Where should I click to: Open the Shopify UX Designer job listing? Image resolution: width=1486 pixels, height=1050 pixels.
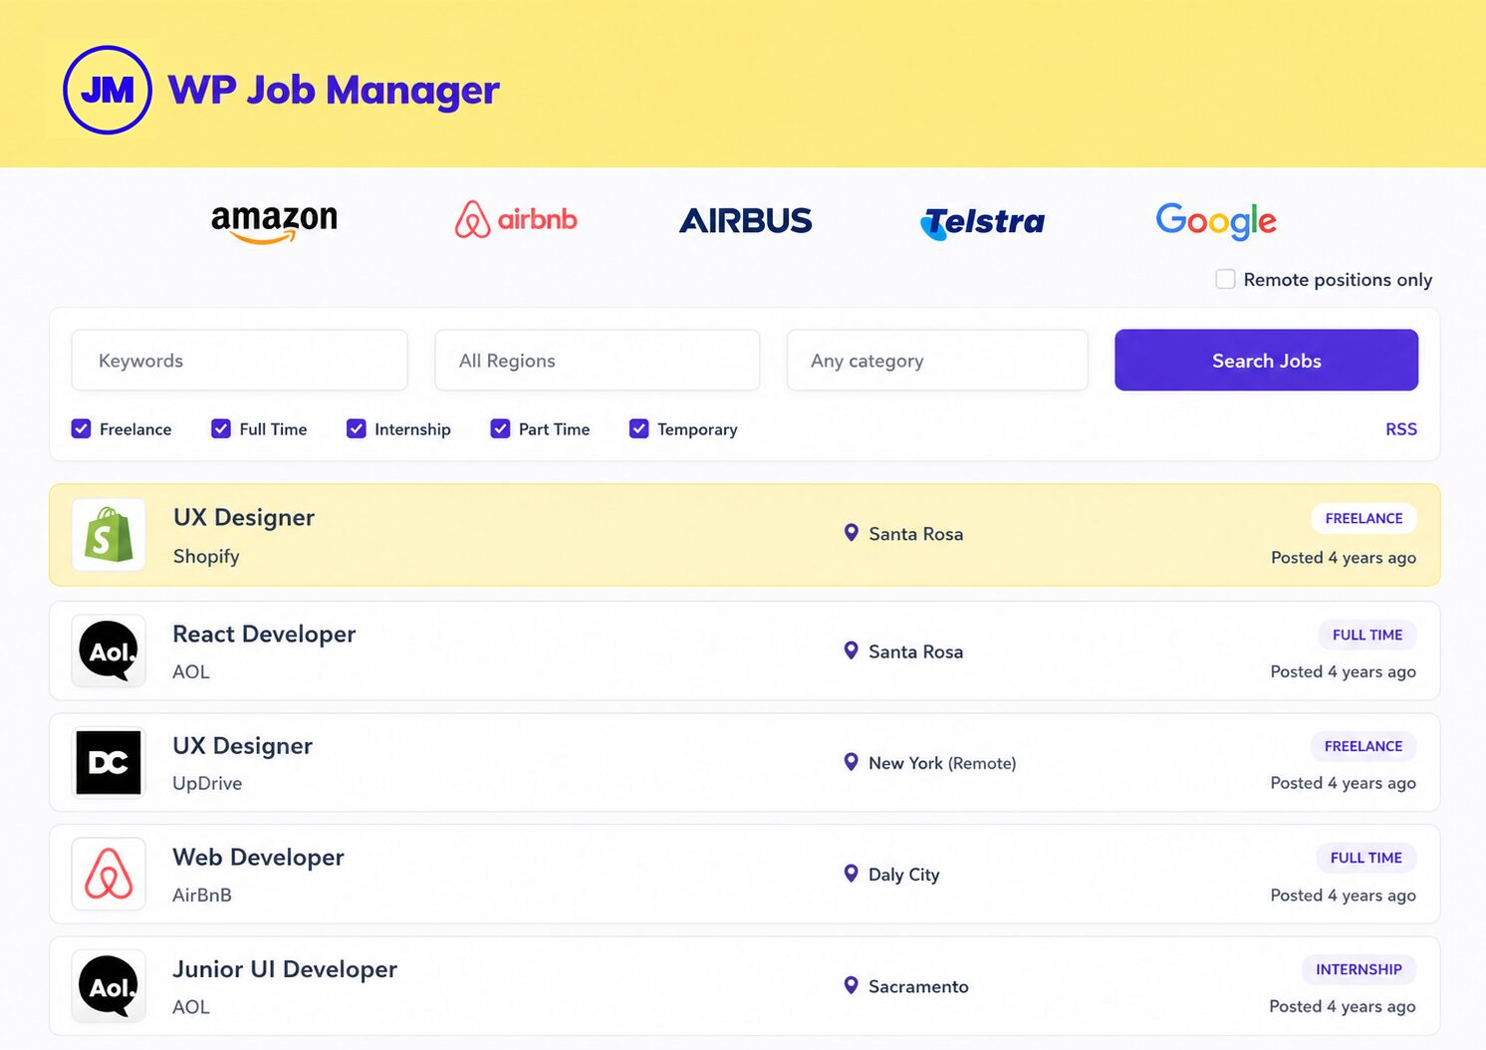(744, 535)
